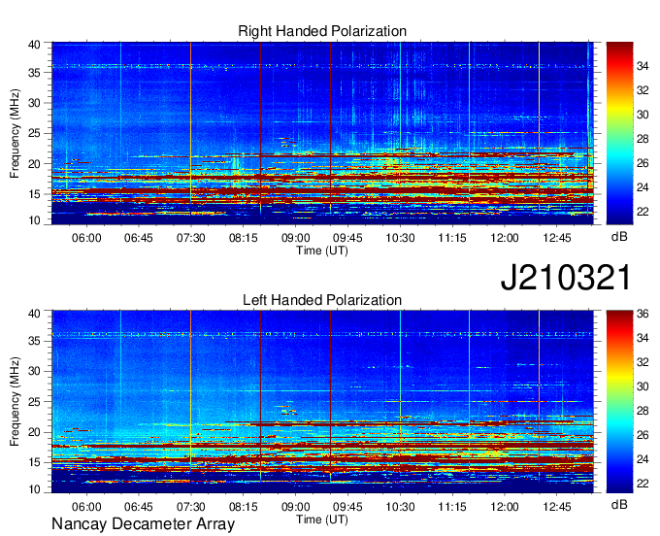
Task: Click the left-handed spectrogram plot
Action: pos(322,402)
